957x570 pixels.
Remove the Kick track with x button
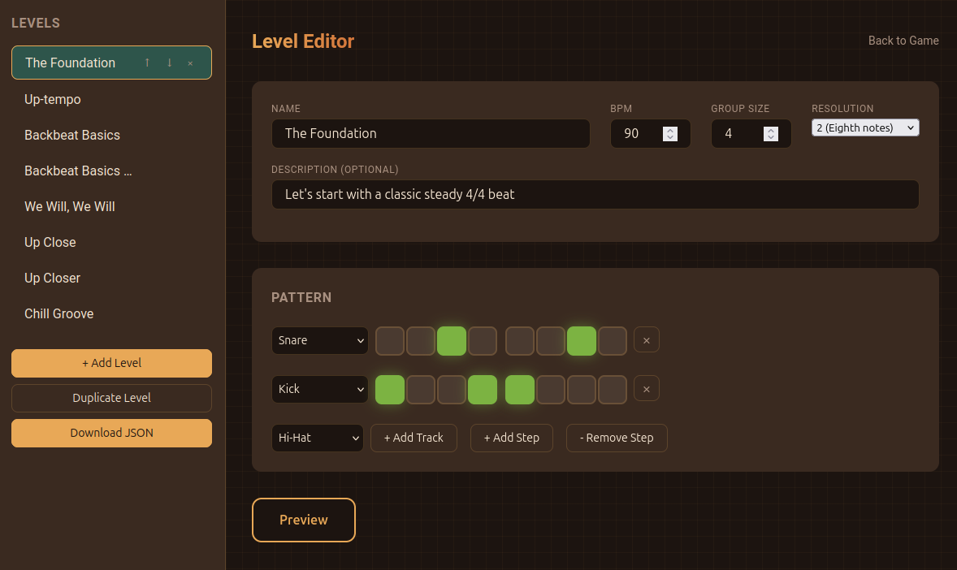pyautogui.click(x=646, y=389)
